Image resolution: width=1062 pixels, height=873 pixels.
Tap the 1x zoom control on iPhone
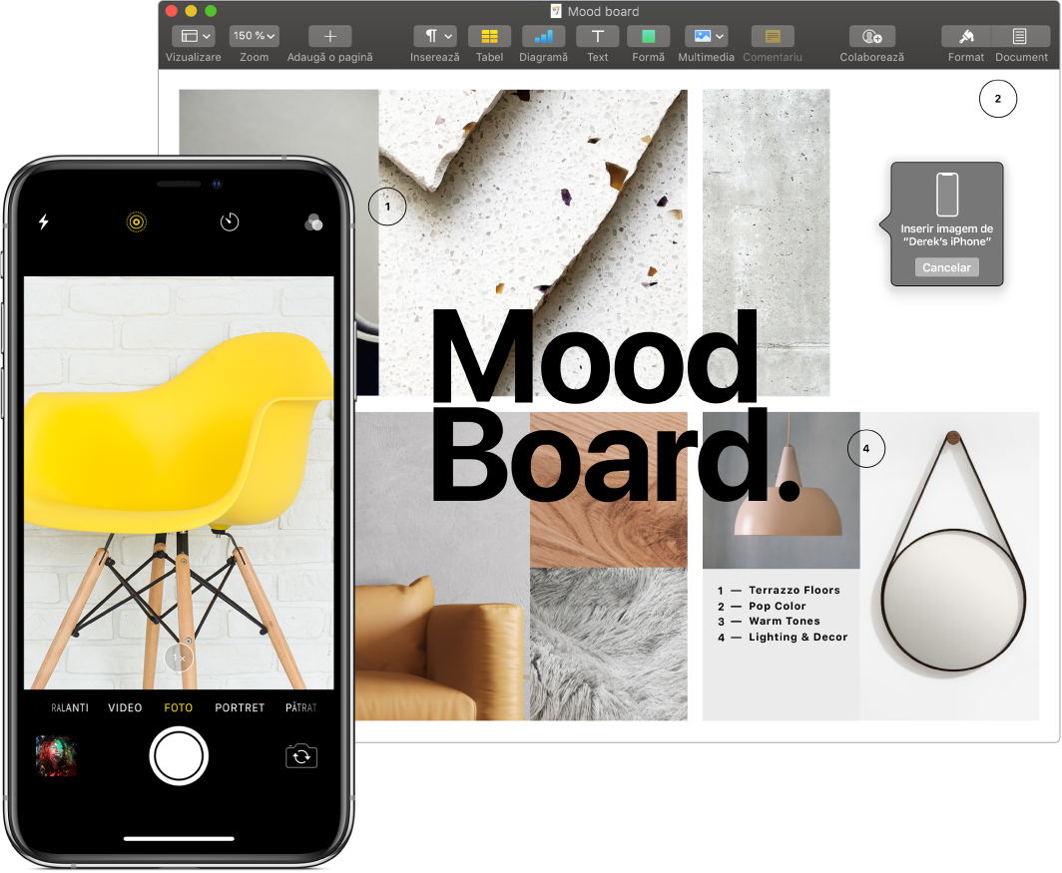tap(179, 658)
